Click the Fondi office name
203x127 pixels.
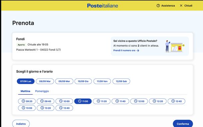(x=20, y=39)
